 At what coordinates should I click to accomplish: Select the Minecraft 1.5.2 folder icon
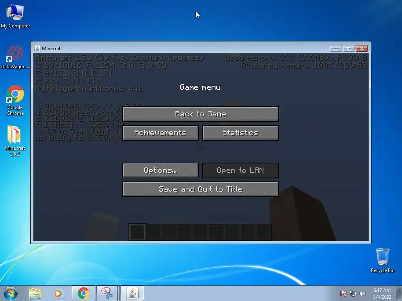15,141
